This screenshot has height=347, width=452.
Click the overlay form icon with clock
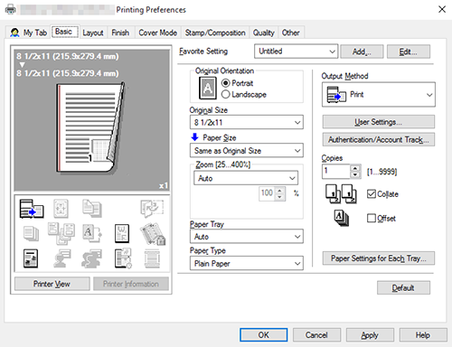pyautogui.click(x=123, y=258)
